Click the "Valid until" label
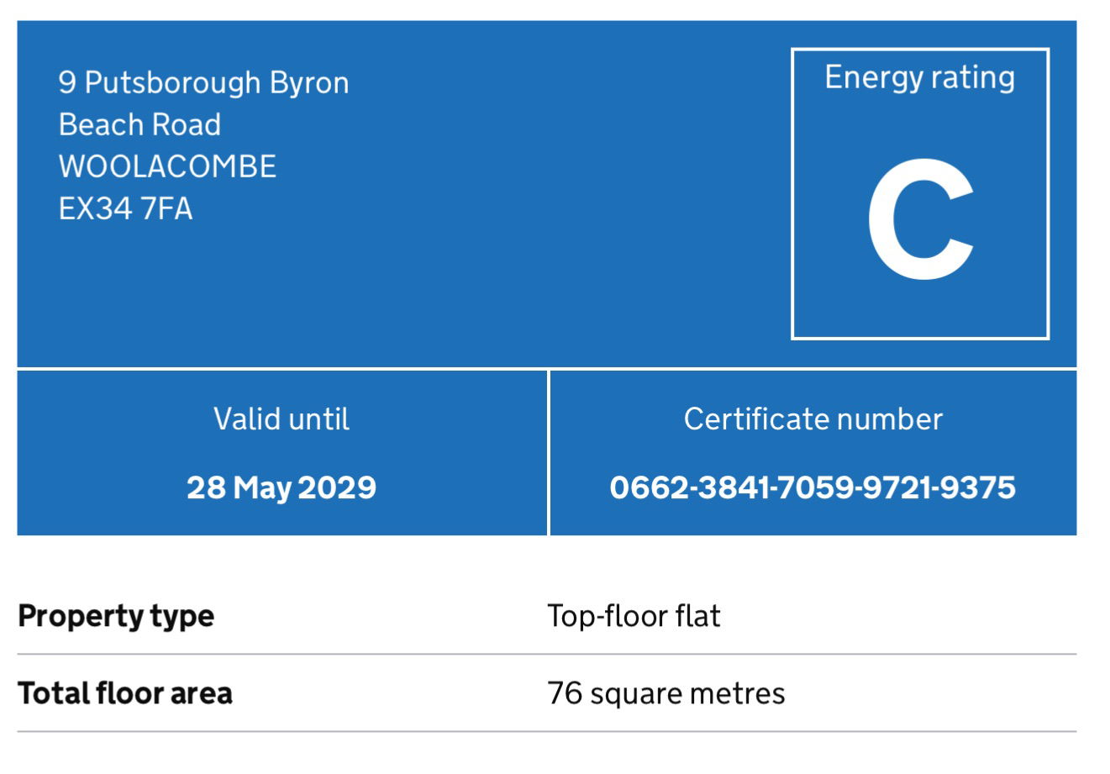The height and width of the screenshot is (774, 1110). click(x=281, y=419)
